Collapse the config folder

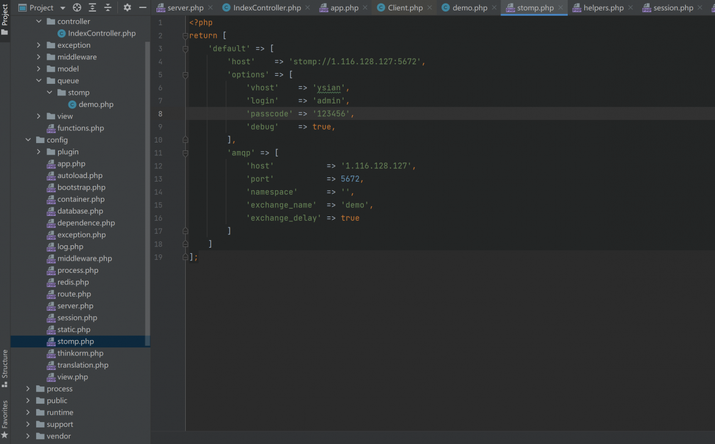point(28,139)
